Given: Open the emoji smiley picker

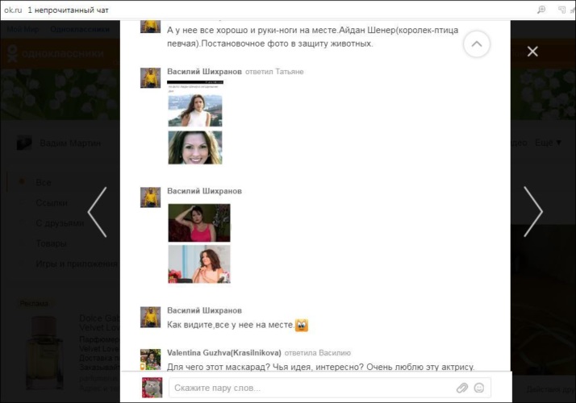Looking at the screenshot, I should [x=479, y=388].
